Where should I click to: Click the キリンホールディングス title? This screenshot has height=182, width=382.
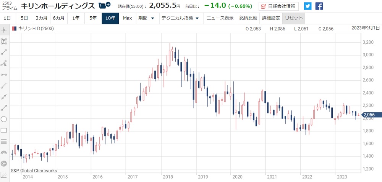tap(58, 6)
